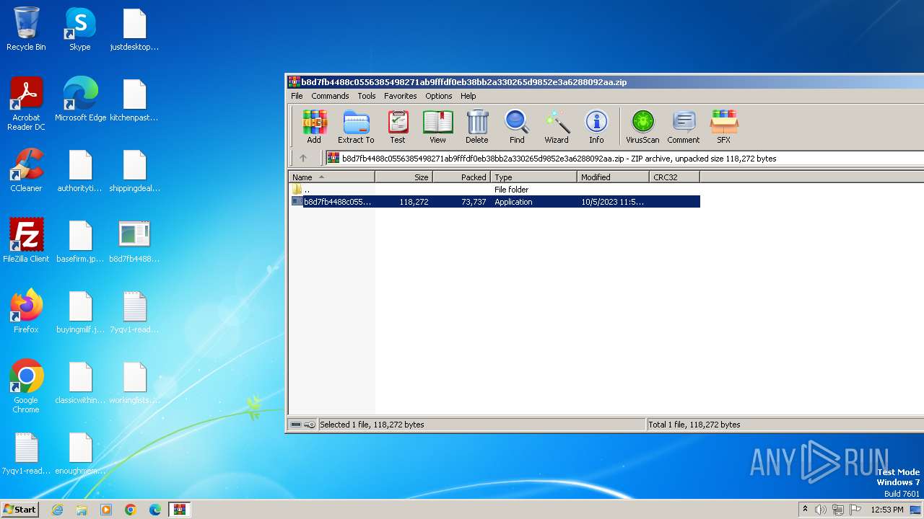The image size is (924, 519).
Task: Click the Delete trash can icon
Action: point(477,127)
